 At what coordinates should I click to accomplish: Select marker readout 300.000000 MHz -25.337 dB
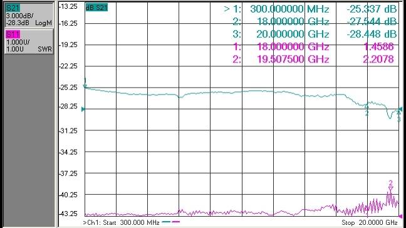(310, 9)
